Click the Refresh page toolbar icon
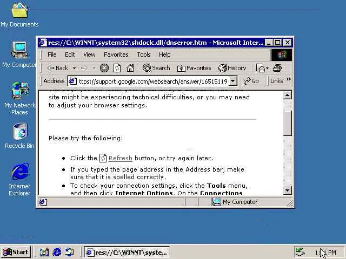 117,68
